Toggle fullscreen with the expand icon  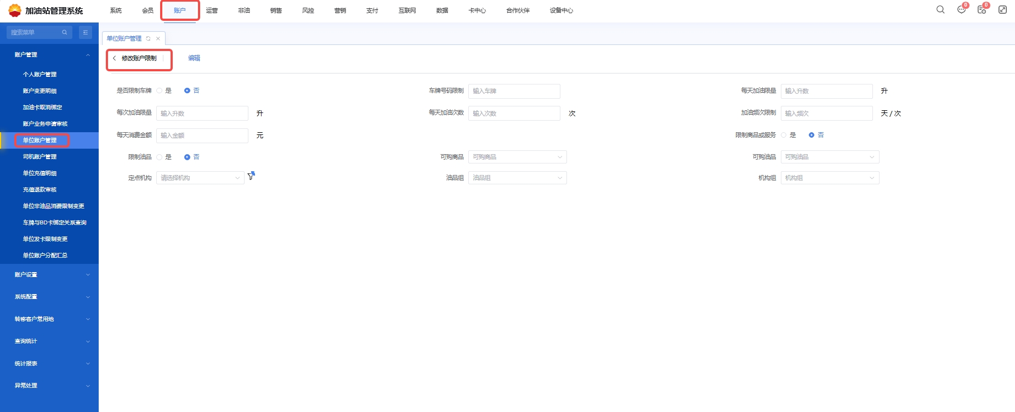1002,10
